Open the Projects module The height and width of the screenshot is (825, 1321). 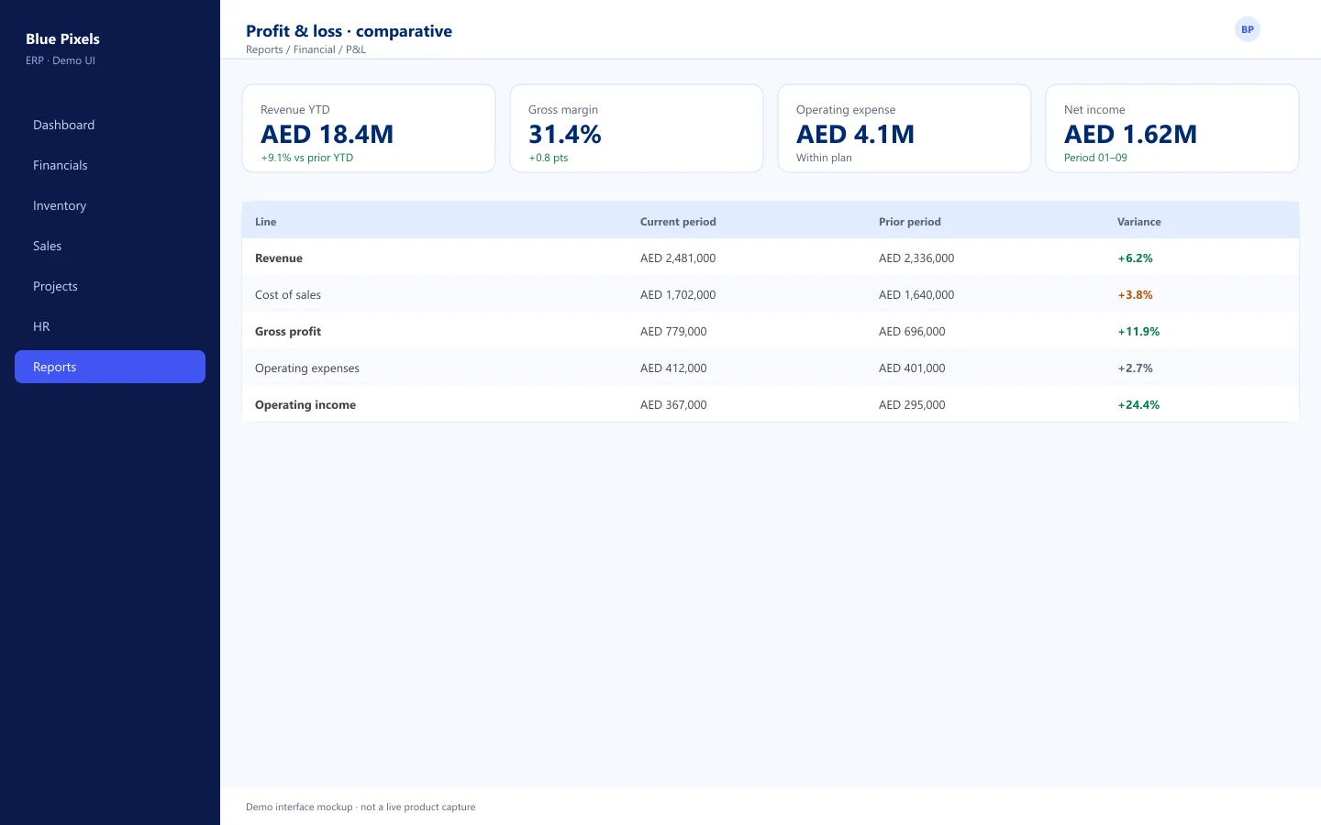(110, 286)
